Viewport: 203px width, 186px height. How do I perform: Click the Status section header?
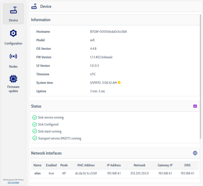click(36, 106)
